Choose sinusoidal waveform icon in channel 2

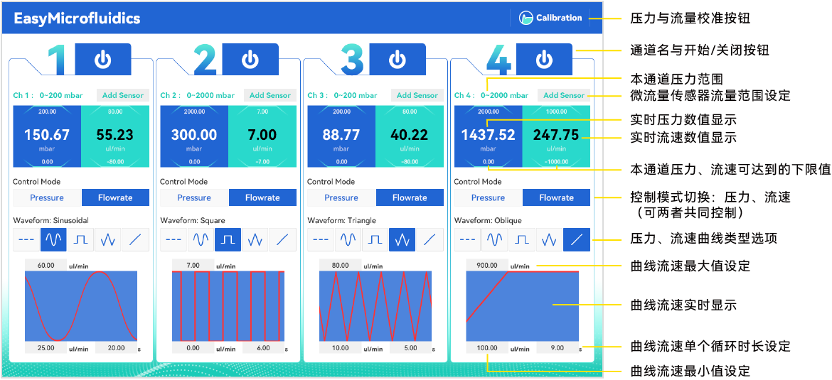[x=201, y=239]
